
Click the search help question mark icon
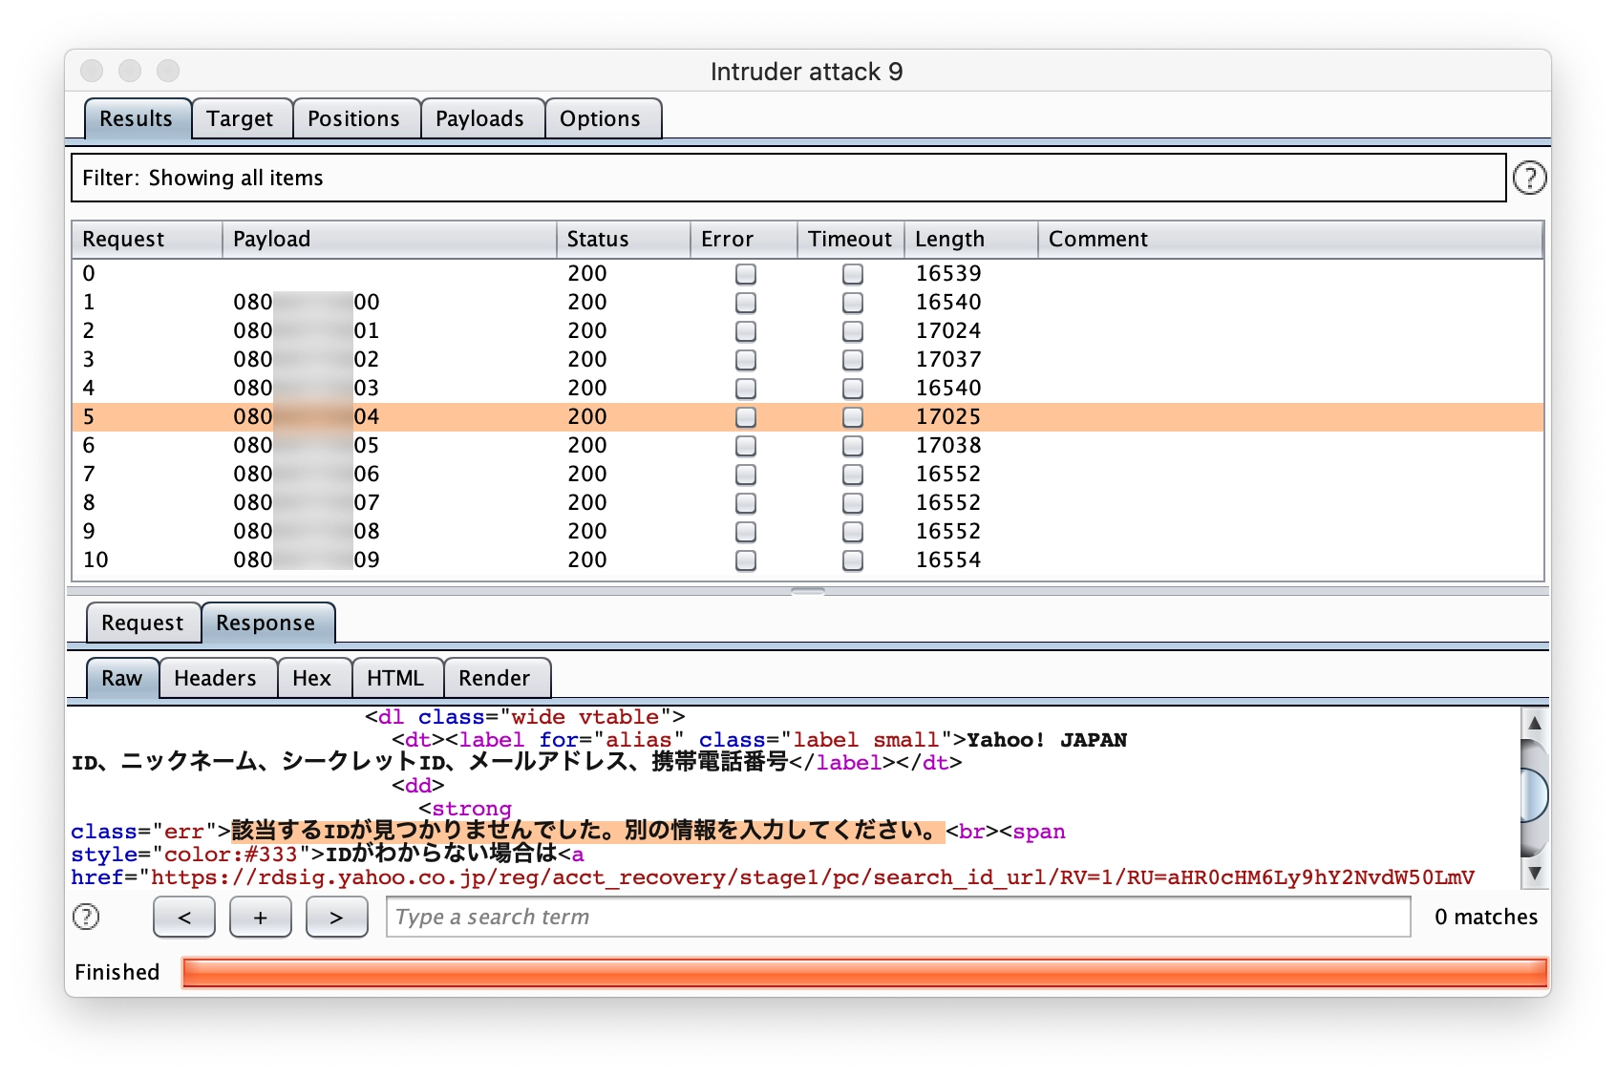coord(86,917)
